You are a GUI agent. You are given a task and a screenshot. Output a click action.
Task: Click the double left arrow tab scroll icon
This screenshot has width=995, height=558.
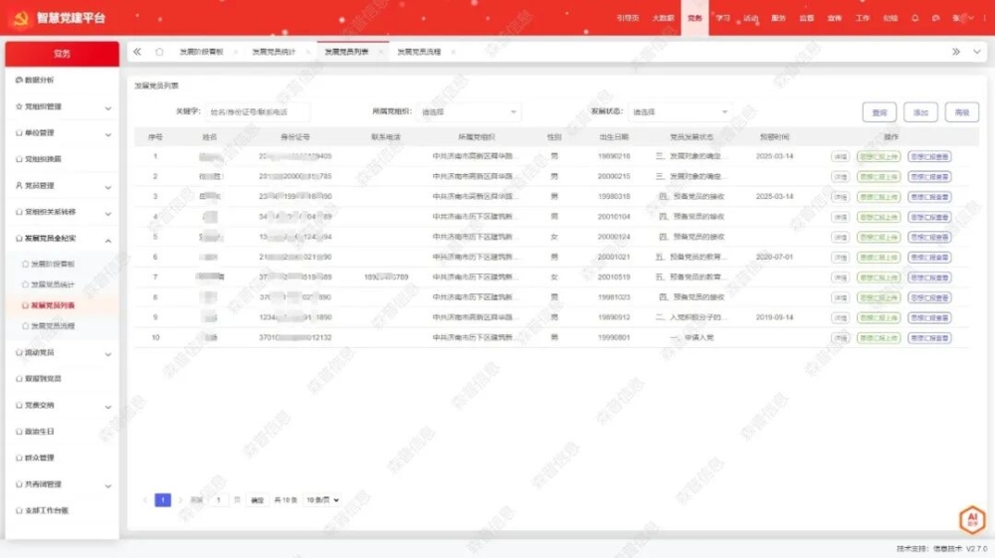click(137, 52)
